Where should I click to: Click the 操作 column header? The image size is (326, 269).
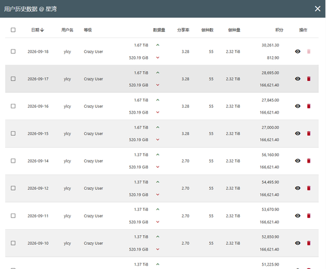(303, 30)
